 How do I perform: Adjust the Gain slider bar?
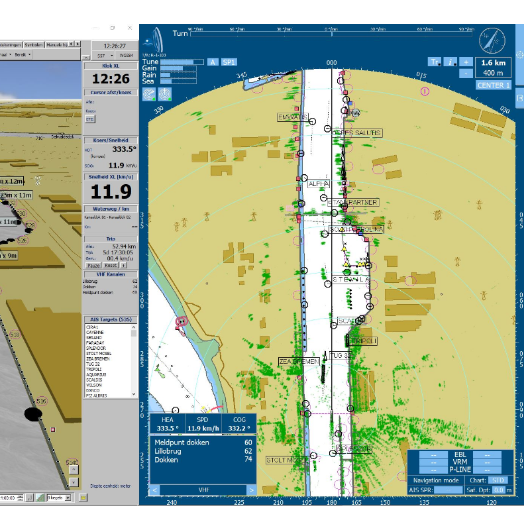[x=178, y=69]
